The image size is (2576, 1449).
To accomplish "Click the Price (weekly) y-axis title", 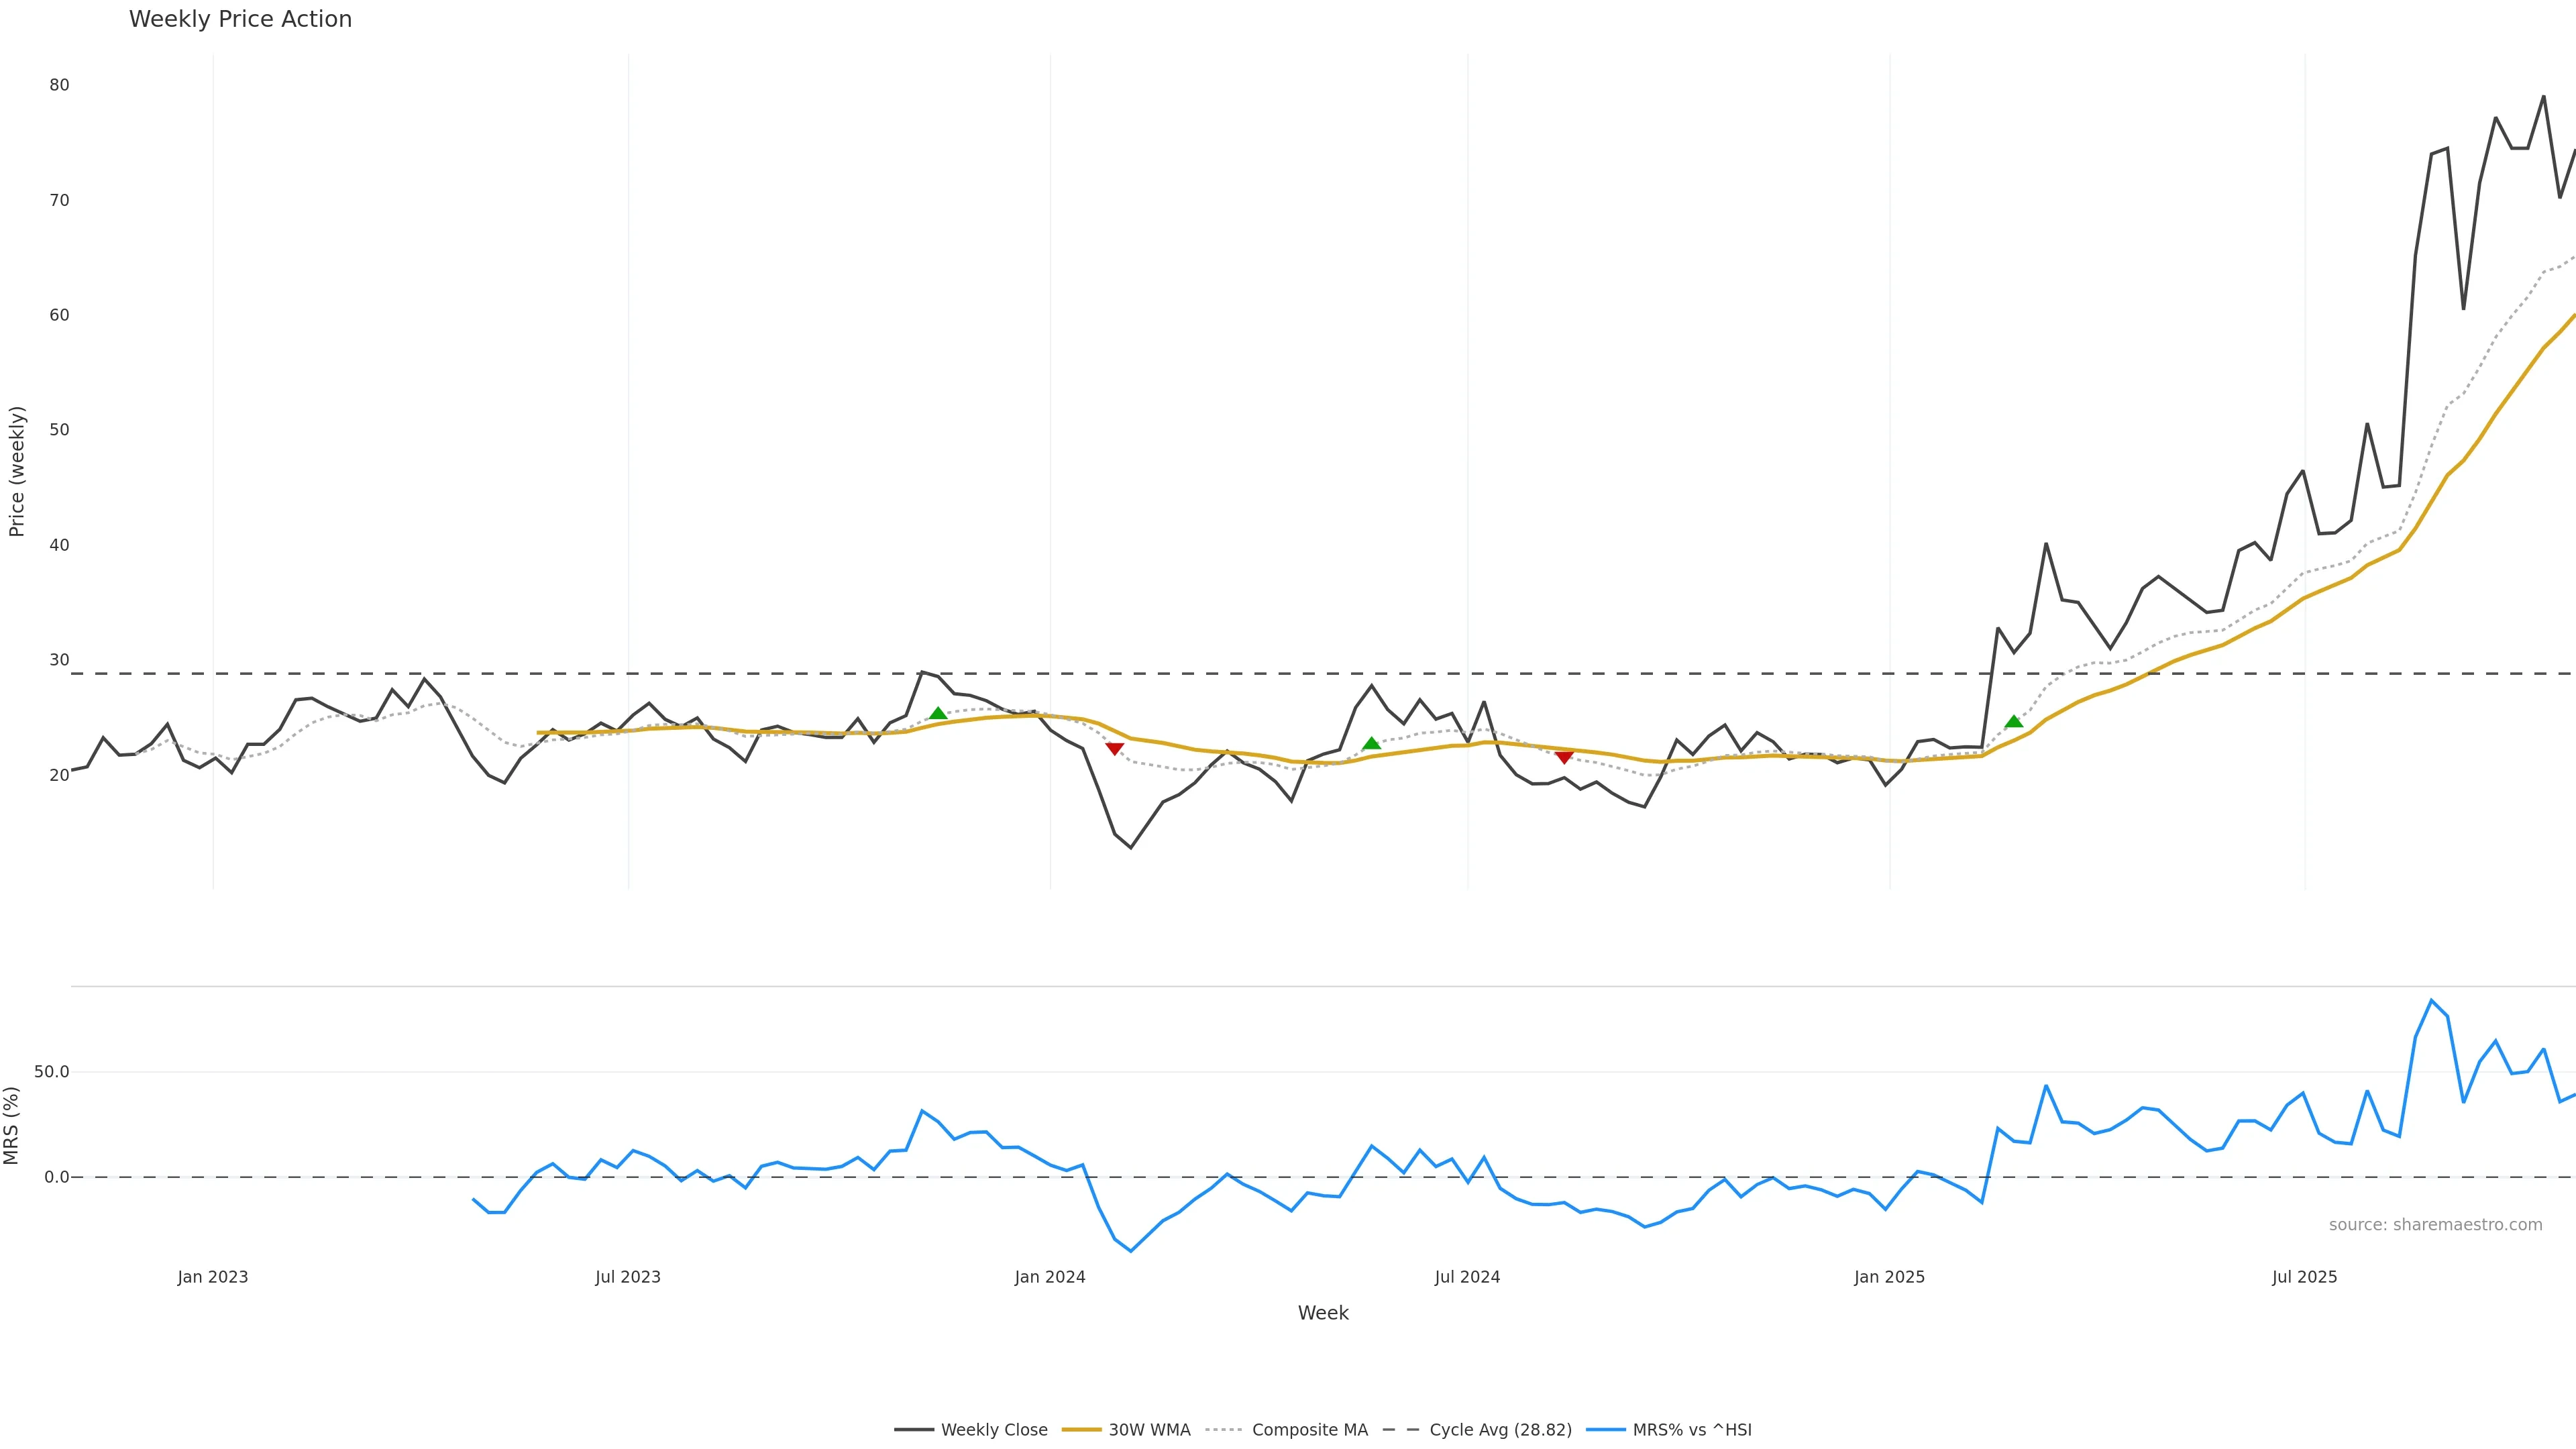I will 16,471.
